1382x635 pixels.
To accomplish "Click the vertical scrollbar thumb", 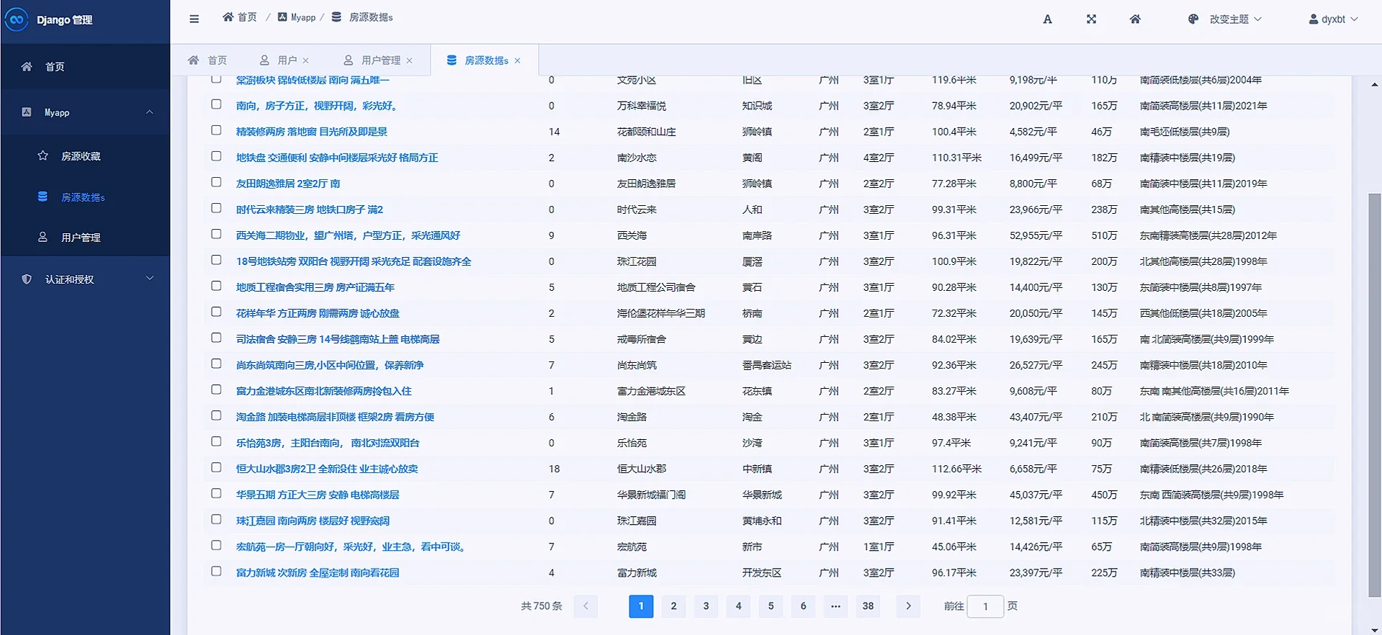I will point(1375,395).
